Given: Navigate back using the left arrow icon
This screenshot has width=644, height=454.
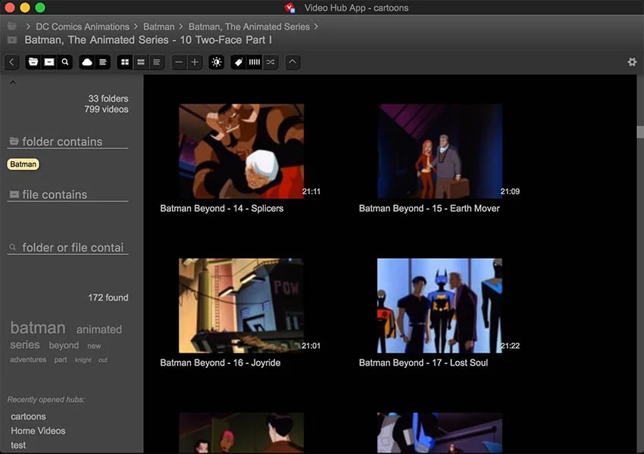Looking at the screenshot, I should pyautogui.click(x=11, y=62).
